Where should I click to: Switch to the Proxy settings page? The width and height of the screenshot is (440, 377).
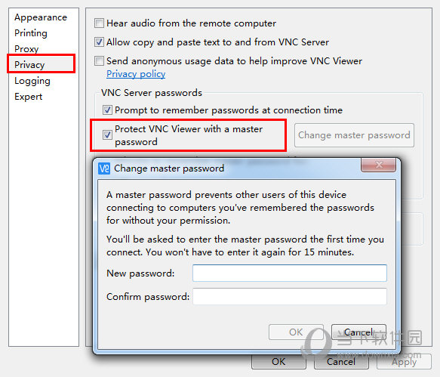(x=26, y=49)
